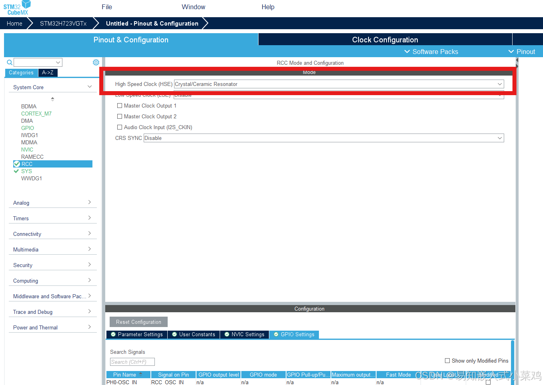Image resolution: width=543 pixels, height=385 pixels.
Task: Click the Pin Name column sort arrow
Action: pyautogui.click(x=140, y=374)
